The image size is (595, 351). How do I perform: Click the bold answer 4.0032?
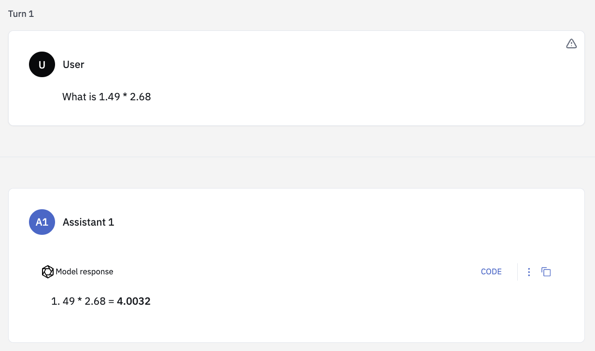click(x=134, y=302)
